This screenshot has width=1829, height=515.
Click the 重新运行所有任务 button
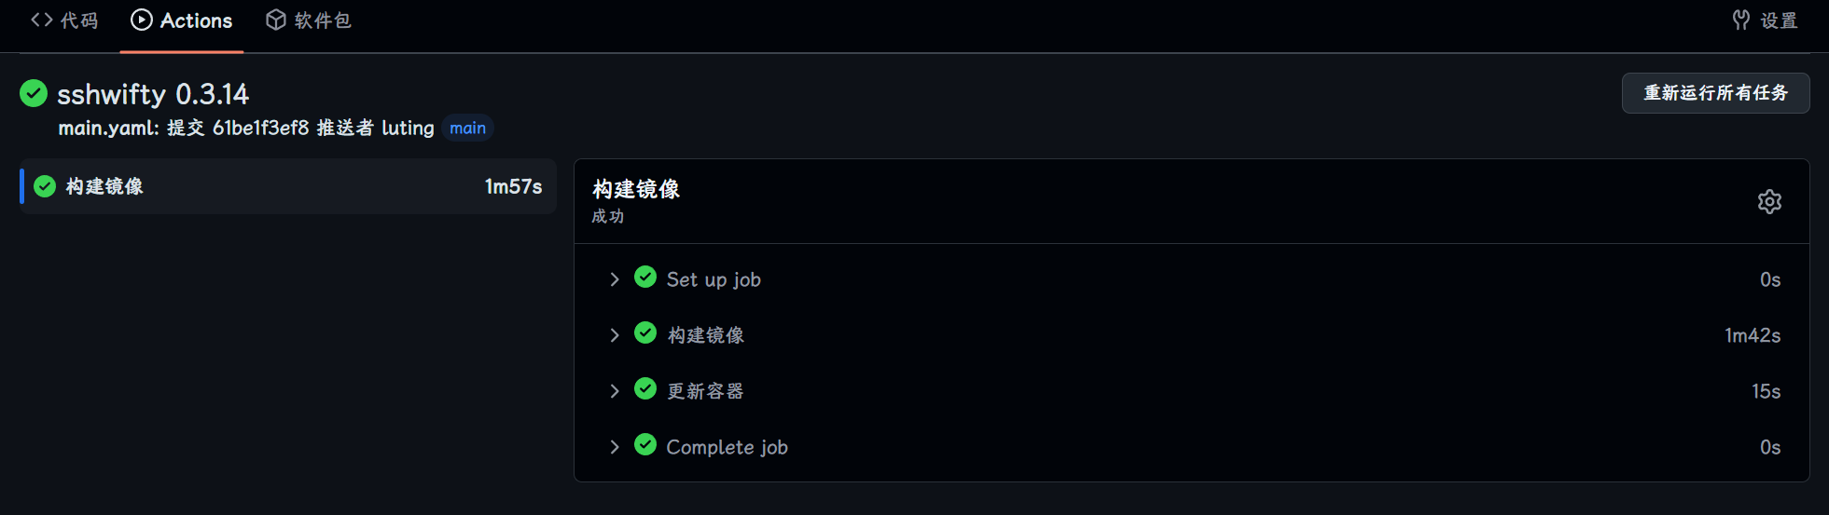pos(1715,93)
